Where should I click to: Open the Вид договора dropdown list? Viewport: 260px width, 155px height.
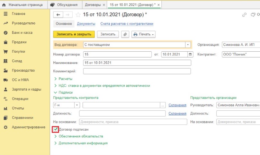click(188, 45)
